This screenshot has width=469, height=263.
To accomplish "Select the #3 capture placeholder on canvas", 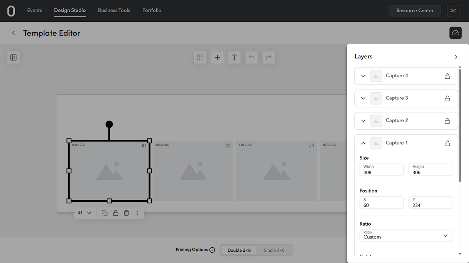I will pyautogui.click(x=276, y=171).
